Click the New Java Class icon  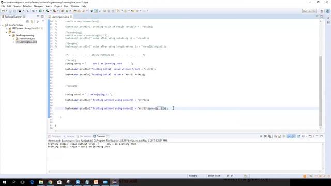click(67, 11)
